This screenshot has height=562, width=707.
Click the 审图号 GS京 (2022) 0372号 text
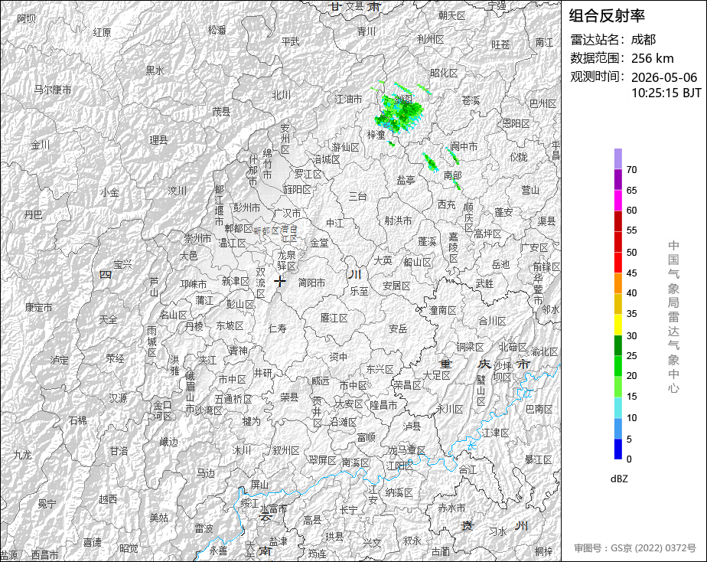[635, 548]
